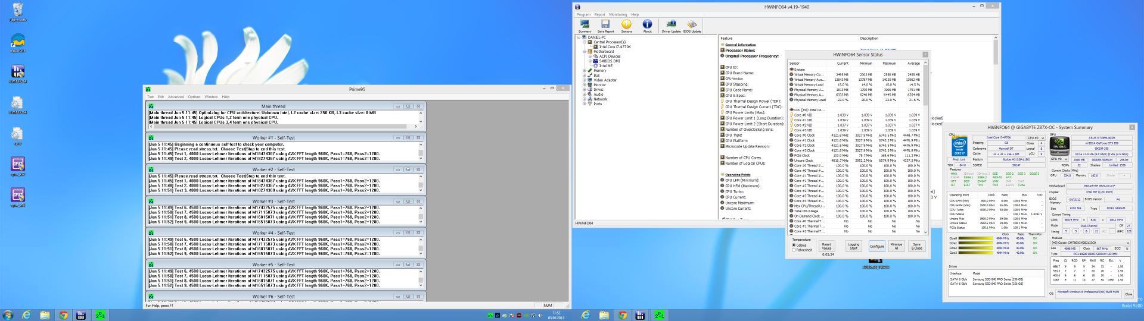Open memory module selection dropdown
This screenshot has height=321, width=1144.
click(1090, 243)
